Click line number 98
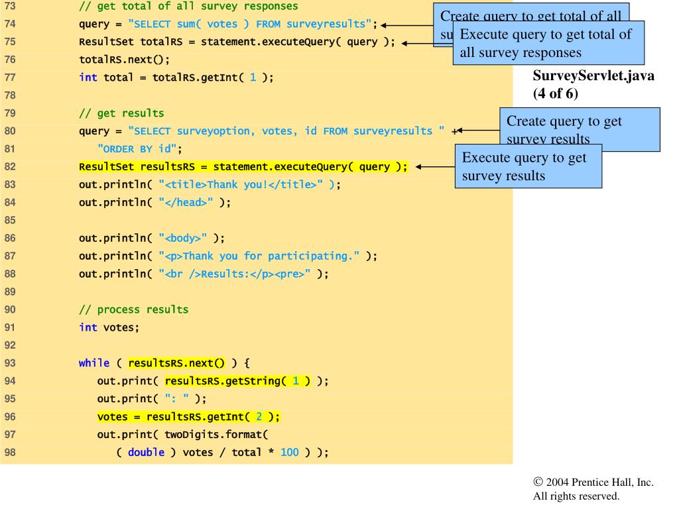Viewport: 679px width, 509px height. pyautogui.click(x=10, y=452)
